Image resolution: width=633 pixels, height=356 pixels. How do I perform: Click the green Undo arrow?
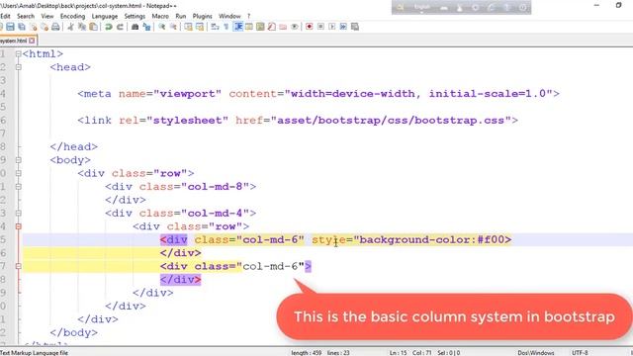point(108,27)
